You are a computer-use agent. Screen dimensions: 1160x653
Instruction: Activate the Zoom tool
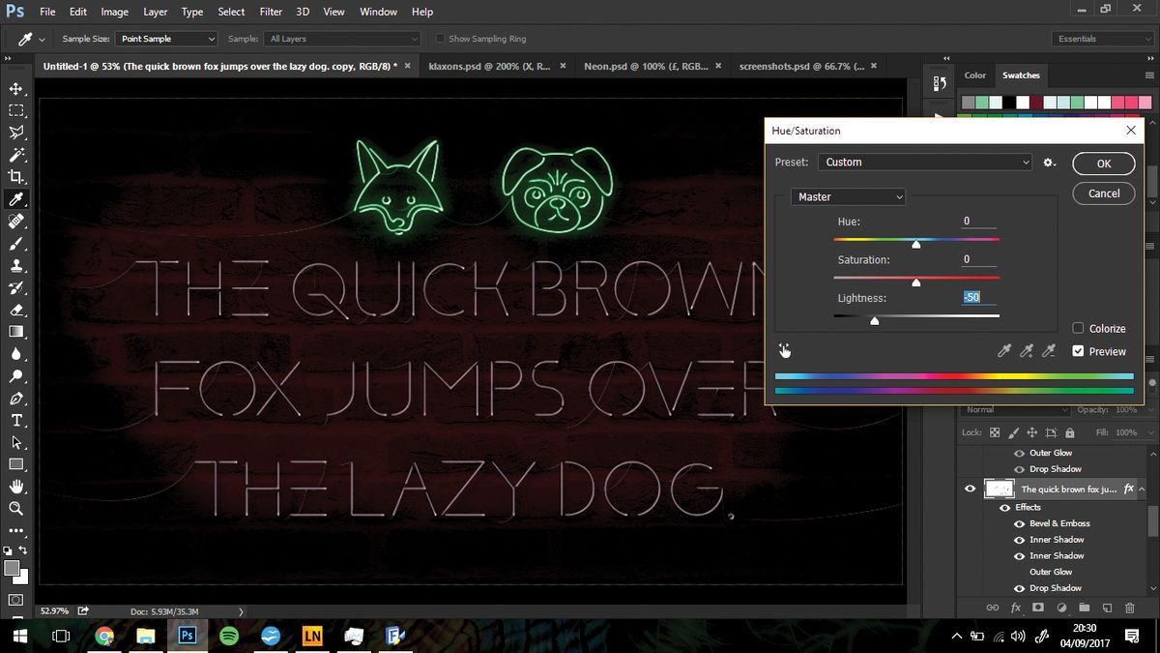click(16, 508)
